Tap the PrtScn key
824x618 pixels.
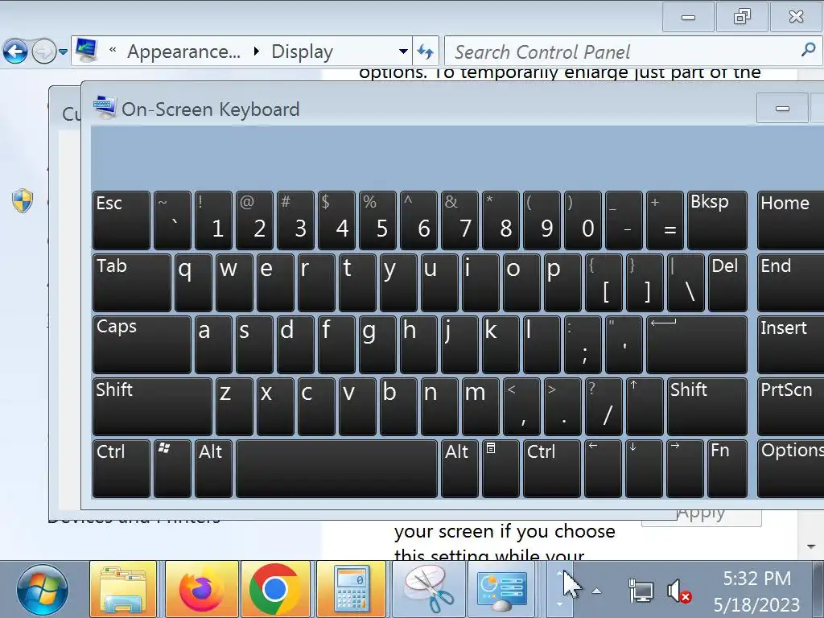[x=790, y=406]
